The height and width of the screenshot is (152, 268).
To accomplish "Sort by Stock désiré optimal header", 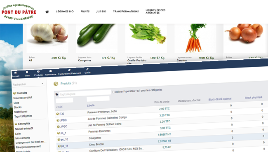I will [220, 99].
